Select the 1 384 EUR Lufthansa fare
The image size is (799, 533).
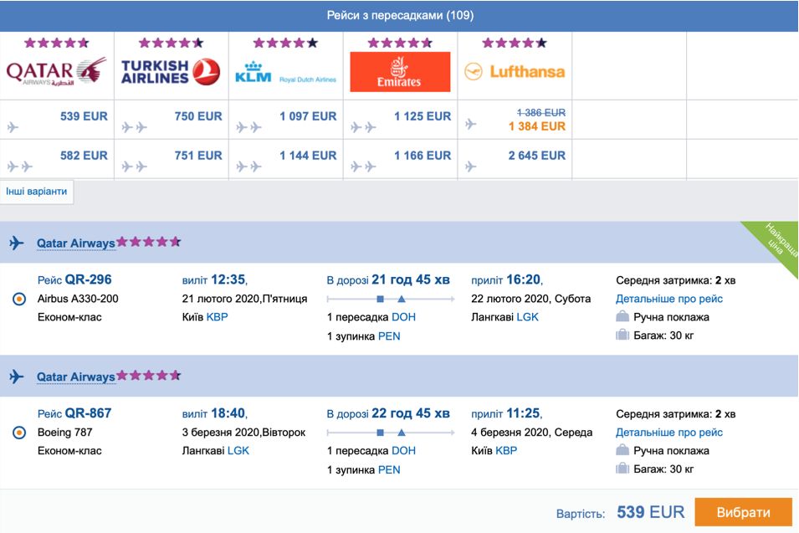(x=537, y=126)
